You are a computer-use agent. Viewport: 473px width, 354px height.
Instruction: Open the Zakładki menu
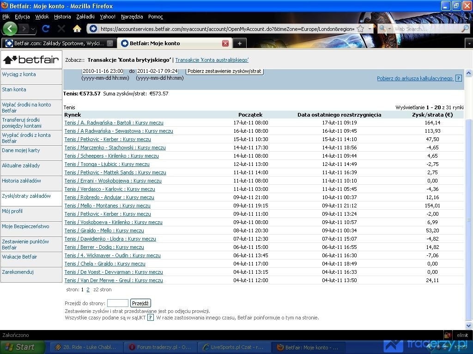[x=85, y=17]
